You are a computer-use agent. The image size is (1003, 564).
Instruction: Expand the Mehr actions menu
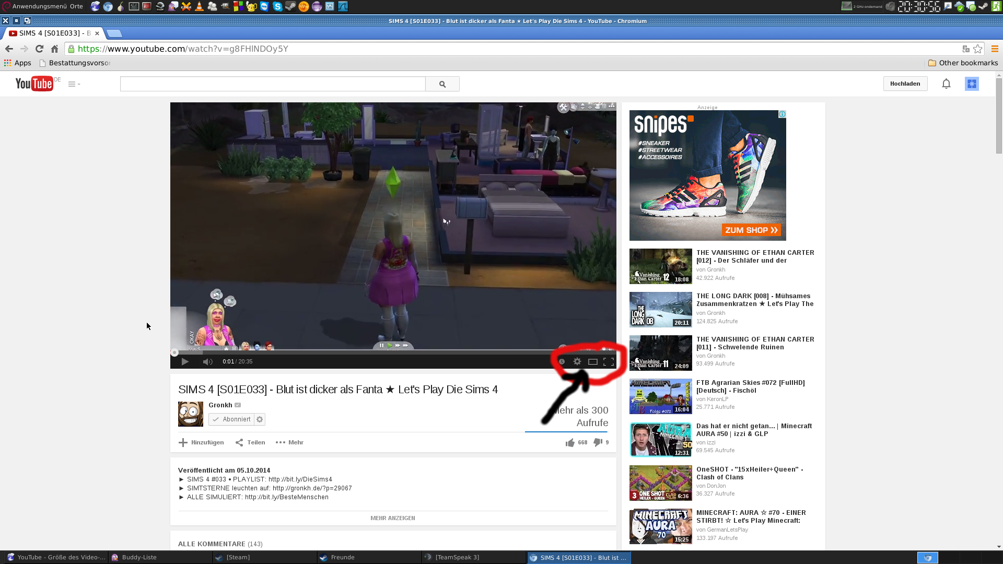[x=289, y=442]
